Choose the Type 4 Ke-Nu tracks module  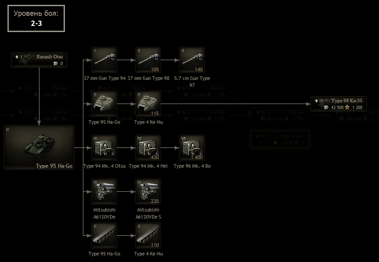point(148,236)
